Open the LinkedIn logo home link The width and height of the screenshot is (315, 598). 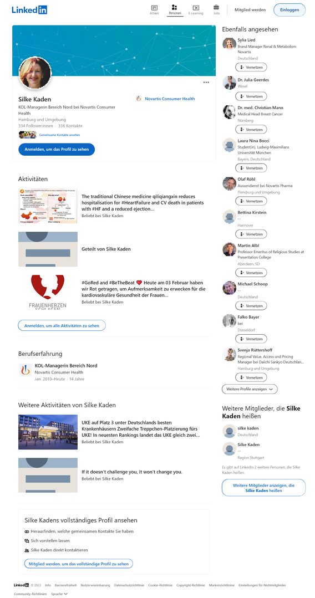[x=29, y=10]
